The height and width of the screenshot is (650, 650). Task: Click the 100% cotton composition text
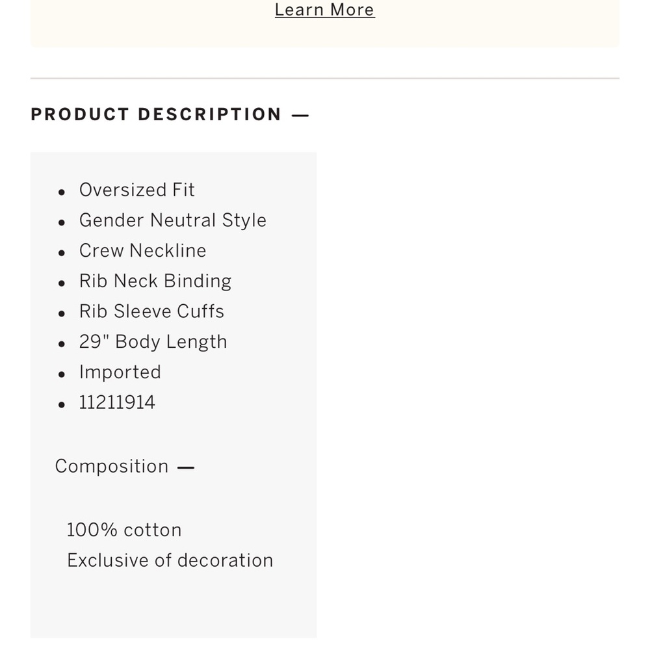124,530
